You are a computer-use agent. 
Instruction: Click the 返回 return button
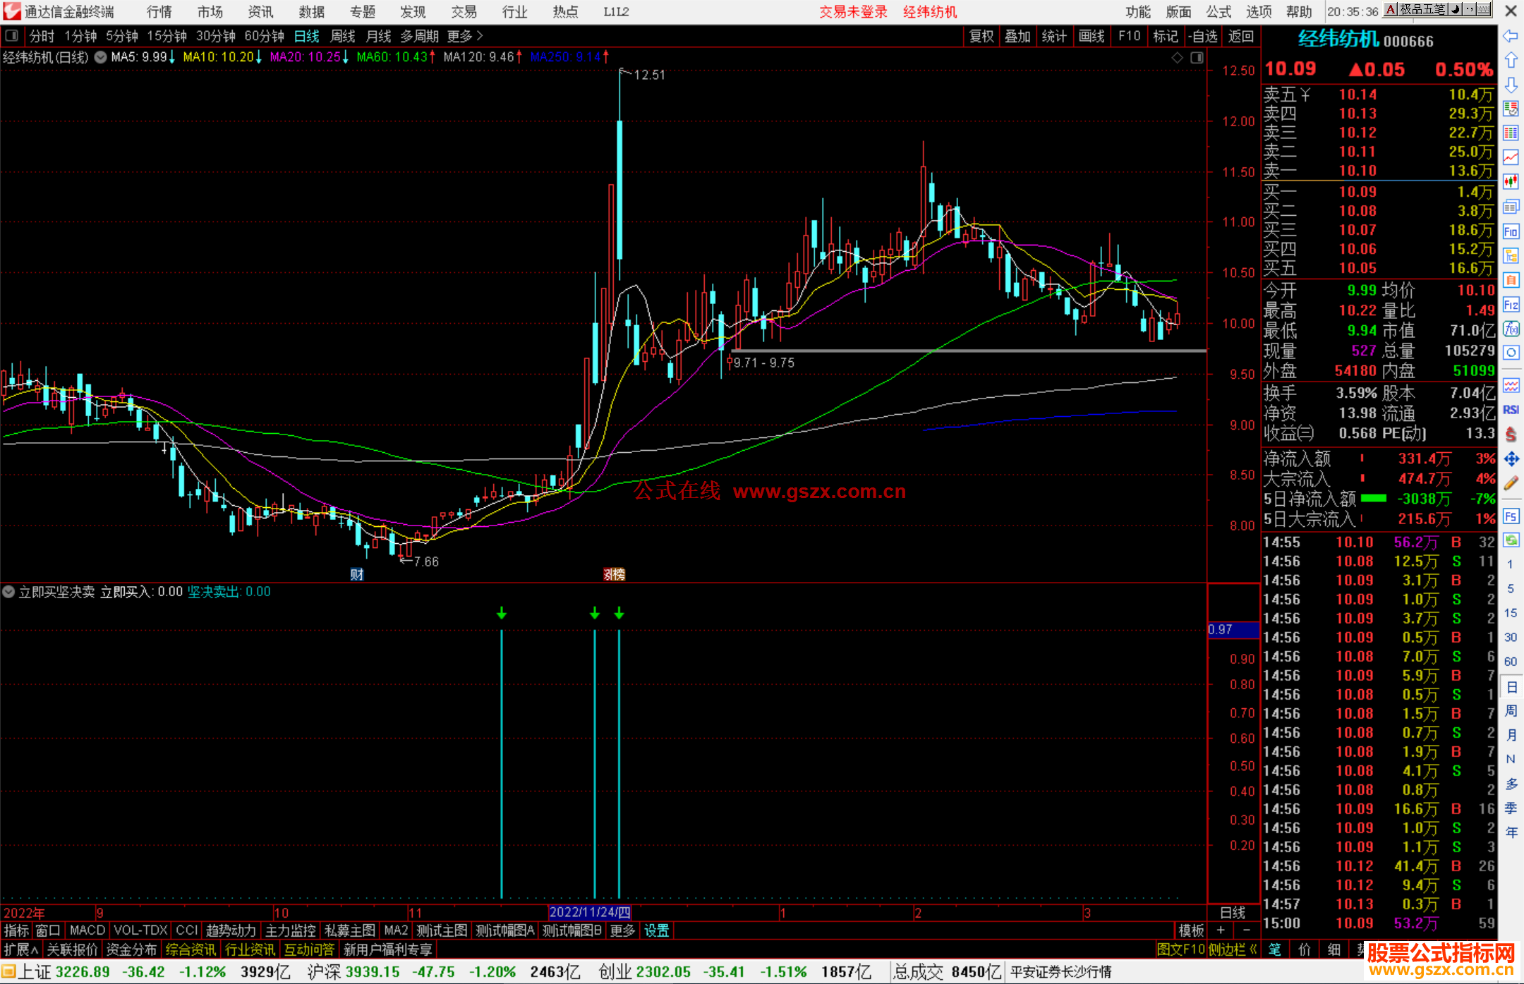pyautogui.click(x=1241, y=36)
